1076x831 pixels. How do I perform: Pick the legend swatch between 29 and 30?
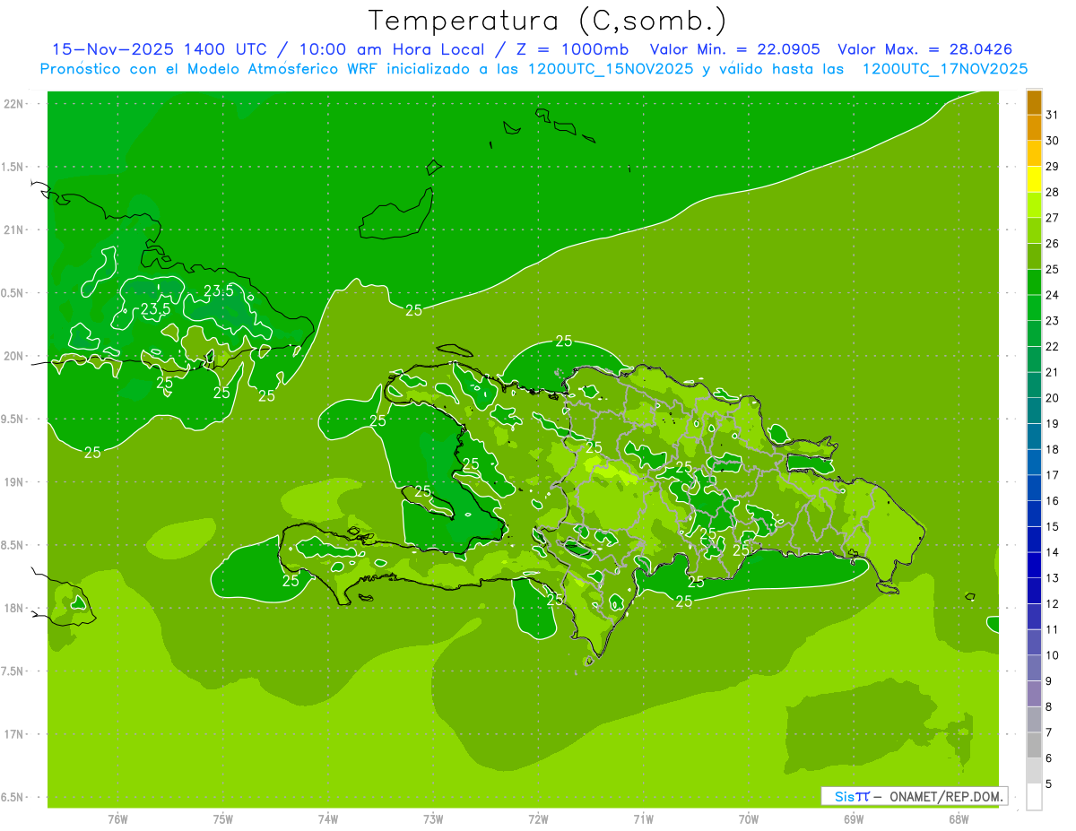(x=1034, y=153)
